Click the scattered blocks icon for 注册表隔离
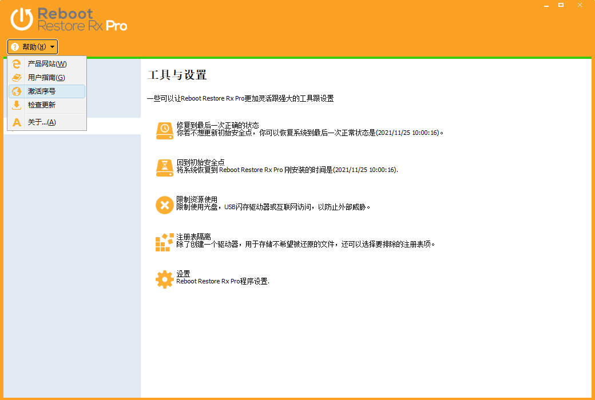This screenshot has width=595, height=400. (165, 242)
